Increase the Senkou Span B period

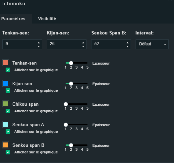tap(128, 43)
